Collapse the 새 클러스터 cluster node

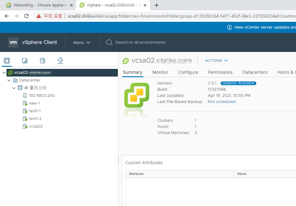pyautogui.click(x=14, y=88)
